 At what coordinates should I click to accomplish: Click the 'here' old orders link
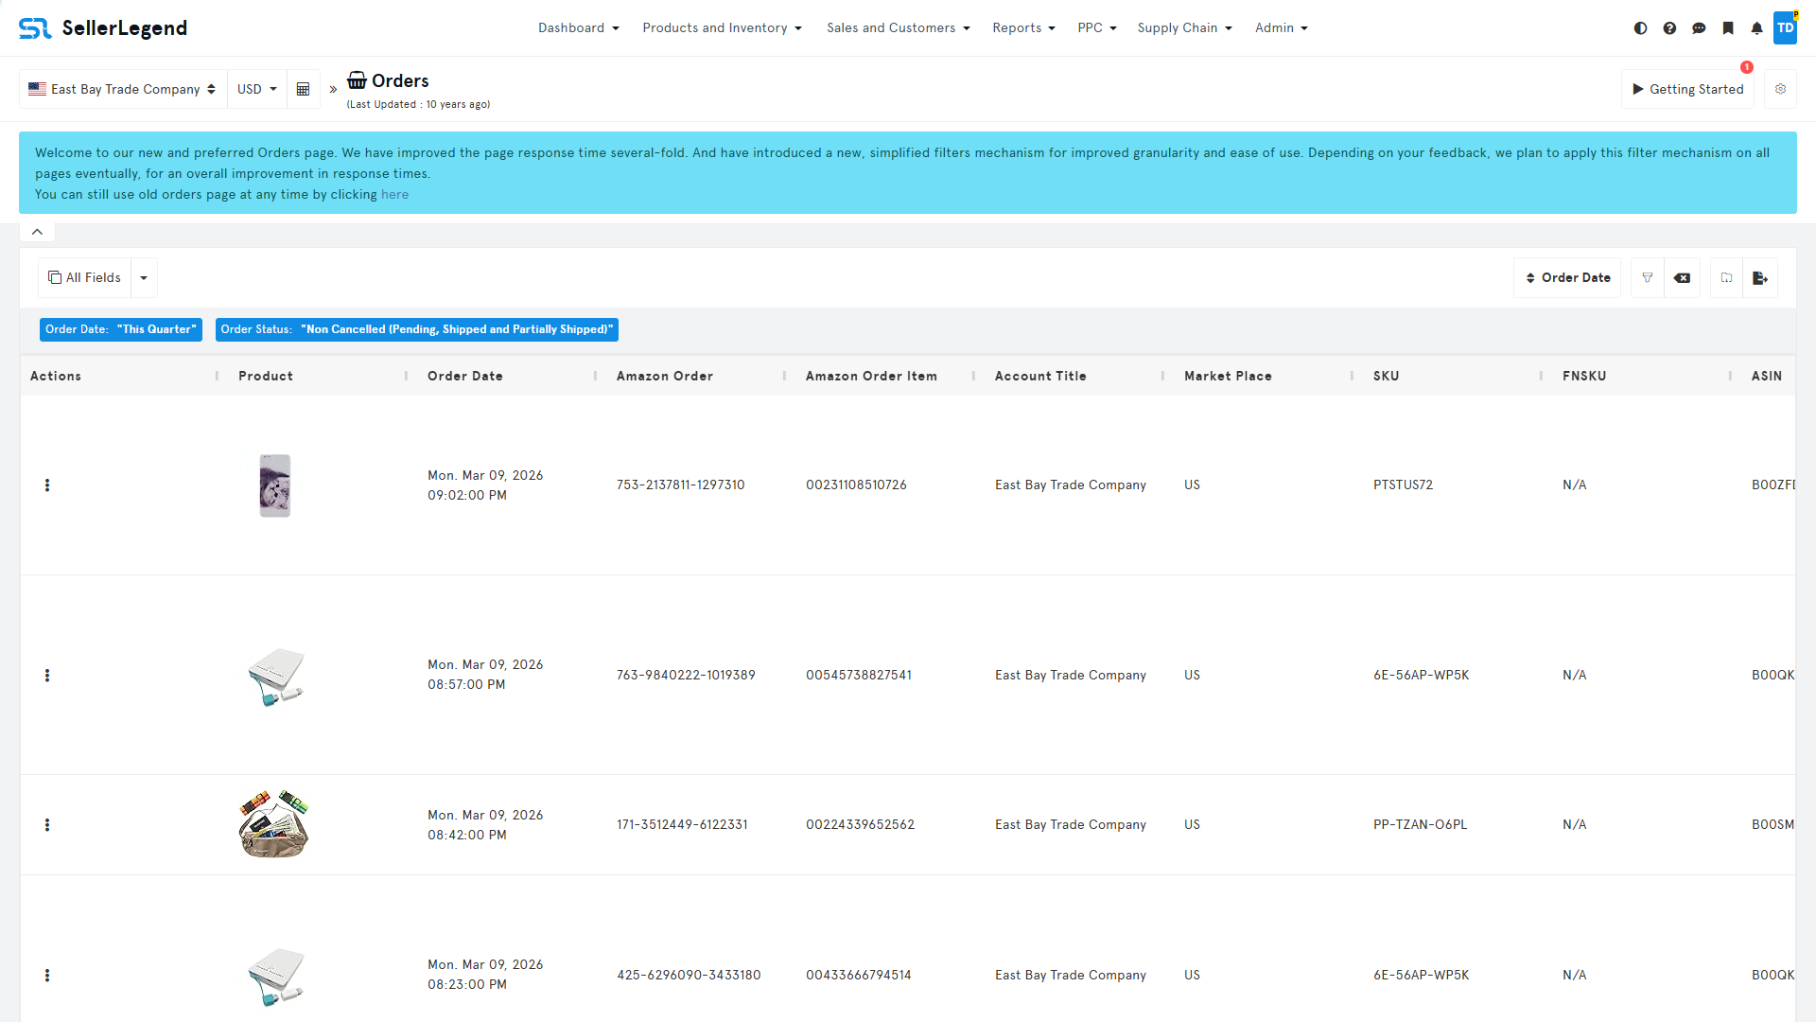tap(394, 195)
